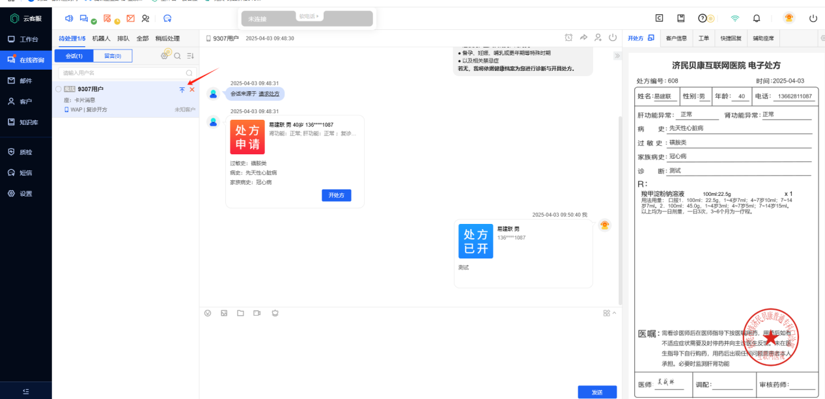Open 设置 in left sidebar
The image size is (825, 399).
(x=26, y=193)
